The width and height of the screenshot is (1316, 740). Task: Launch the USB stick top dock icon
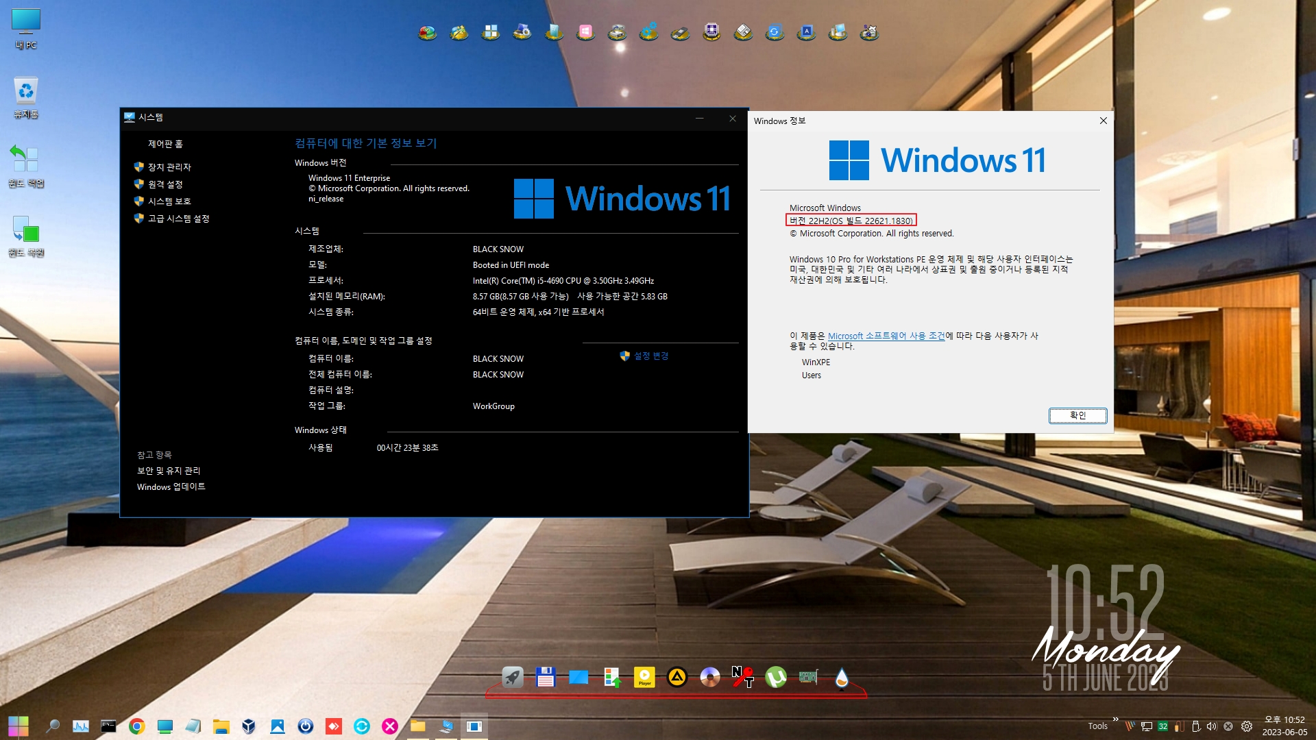(x=680, y=32)
